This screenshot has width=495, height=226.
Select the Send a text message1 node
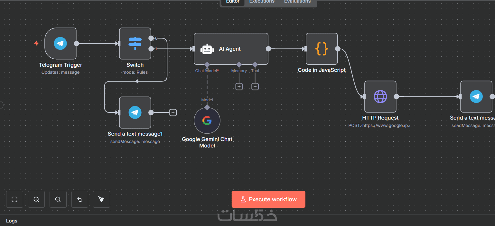135,113
